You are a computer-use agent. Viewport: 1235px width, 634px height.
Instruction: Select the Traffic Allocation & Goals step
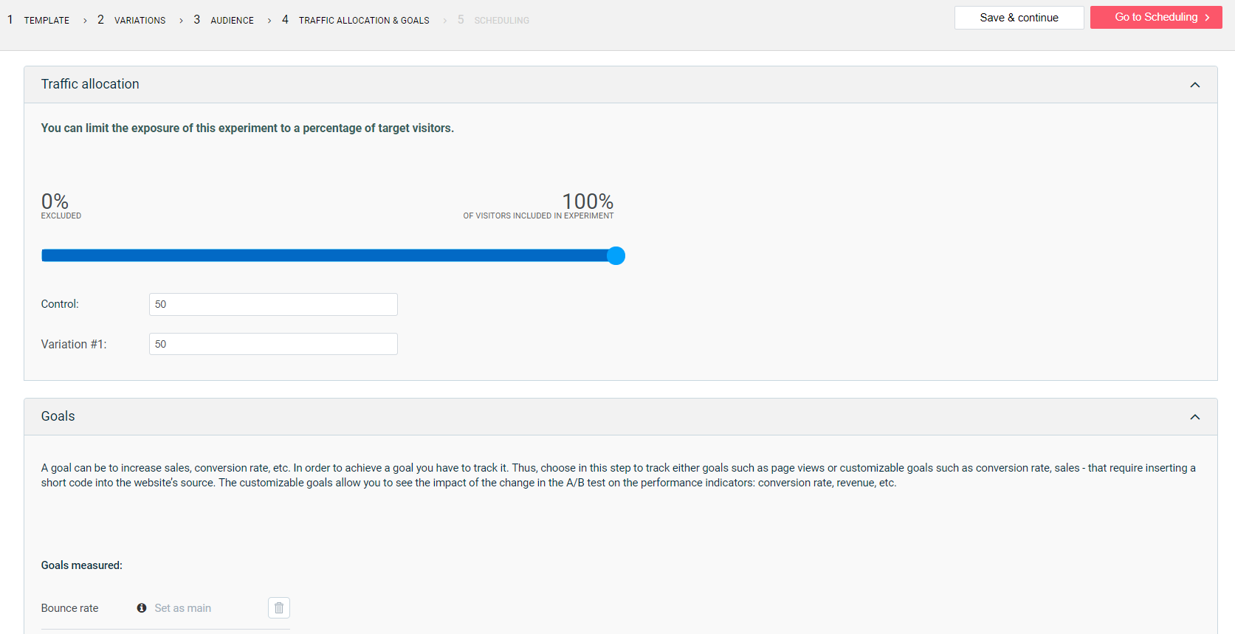click(x=363, y=21)
